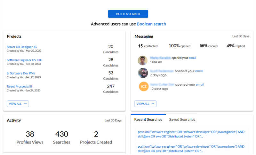Click the 247 Candidates count
Viewport: 256px width, 155px height.
(x=111, y=89)
